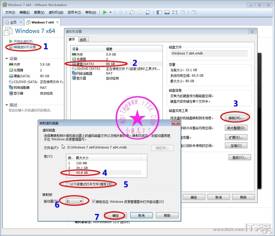Collapse the 描述 section expander

(7, 105)
